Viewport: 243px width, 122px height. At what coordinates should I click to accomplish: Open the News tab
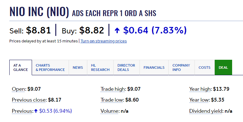click(78, 68)
